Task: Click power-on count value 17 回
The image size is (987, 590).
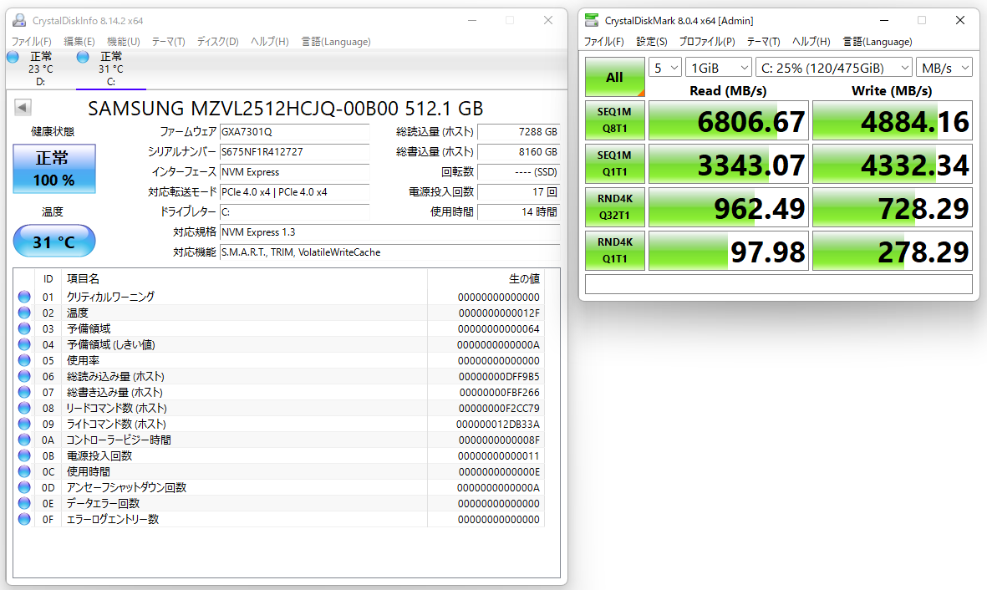Action: point(519,192)
